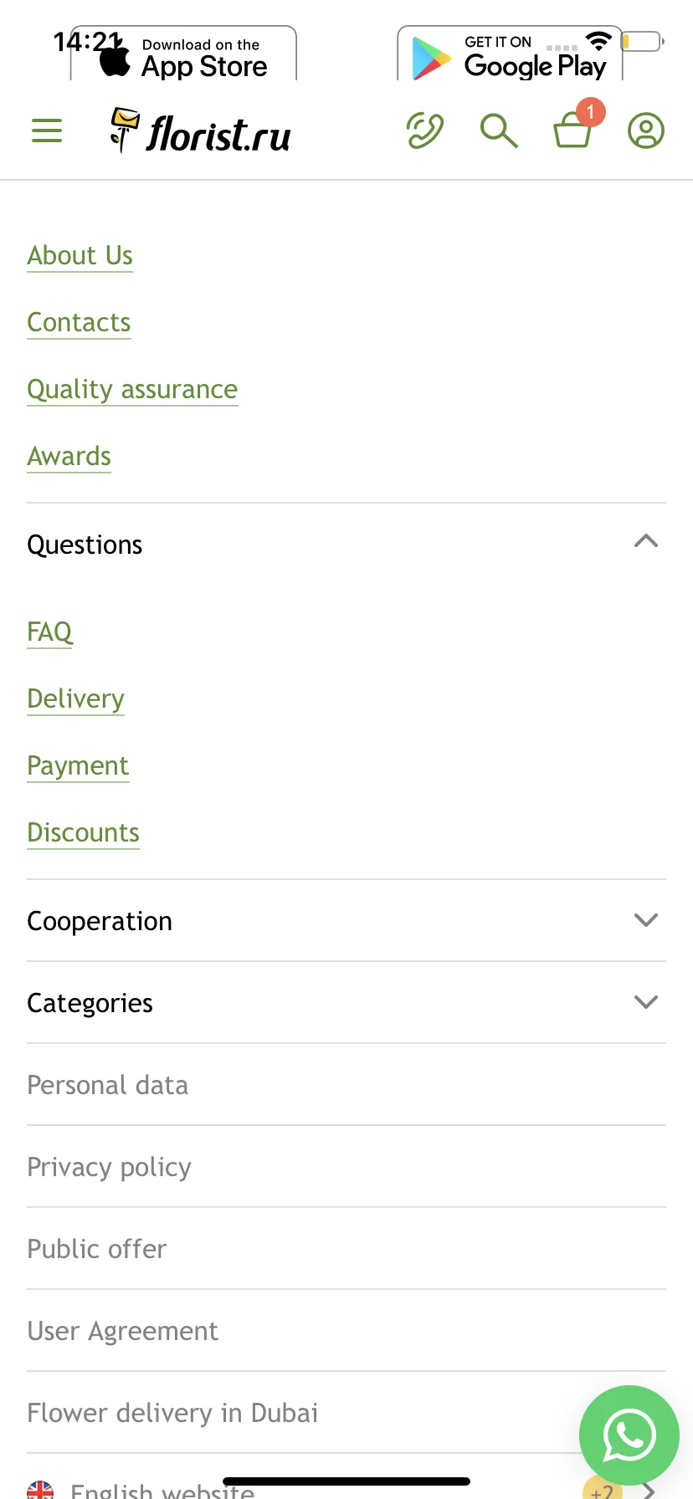This screenshot has width=693, height=1499.
Task: Select the Privacy policy menu item
Action: 346,1166
